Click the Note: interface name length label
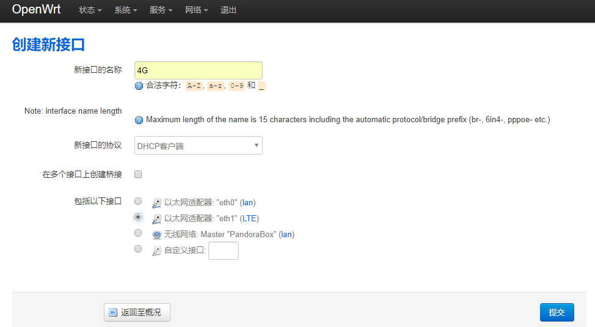The image size is (595, 327). coord(73,111)
